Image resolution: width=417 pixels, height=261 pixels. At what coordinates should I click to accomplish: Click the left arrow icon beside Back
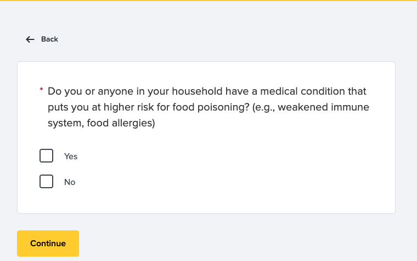30,39
